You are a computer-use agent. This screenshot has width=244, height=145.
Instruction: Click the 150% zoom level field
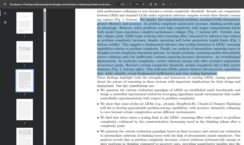pos(137,5)
